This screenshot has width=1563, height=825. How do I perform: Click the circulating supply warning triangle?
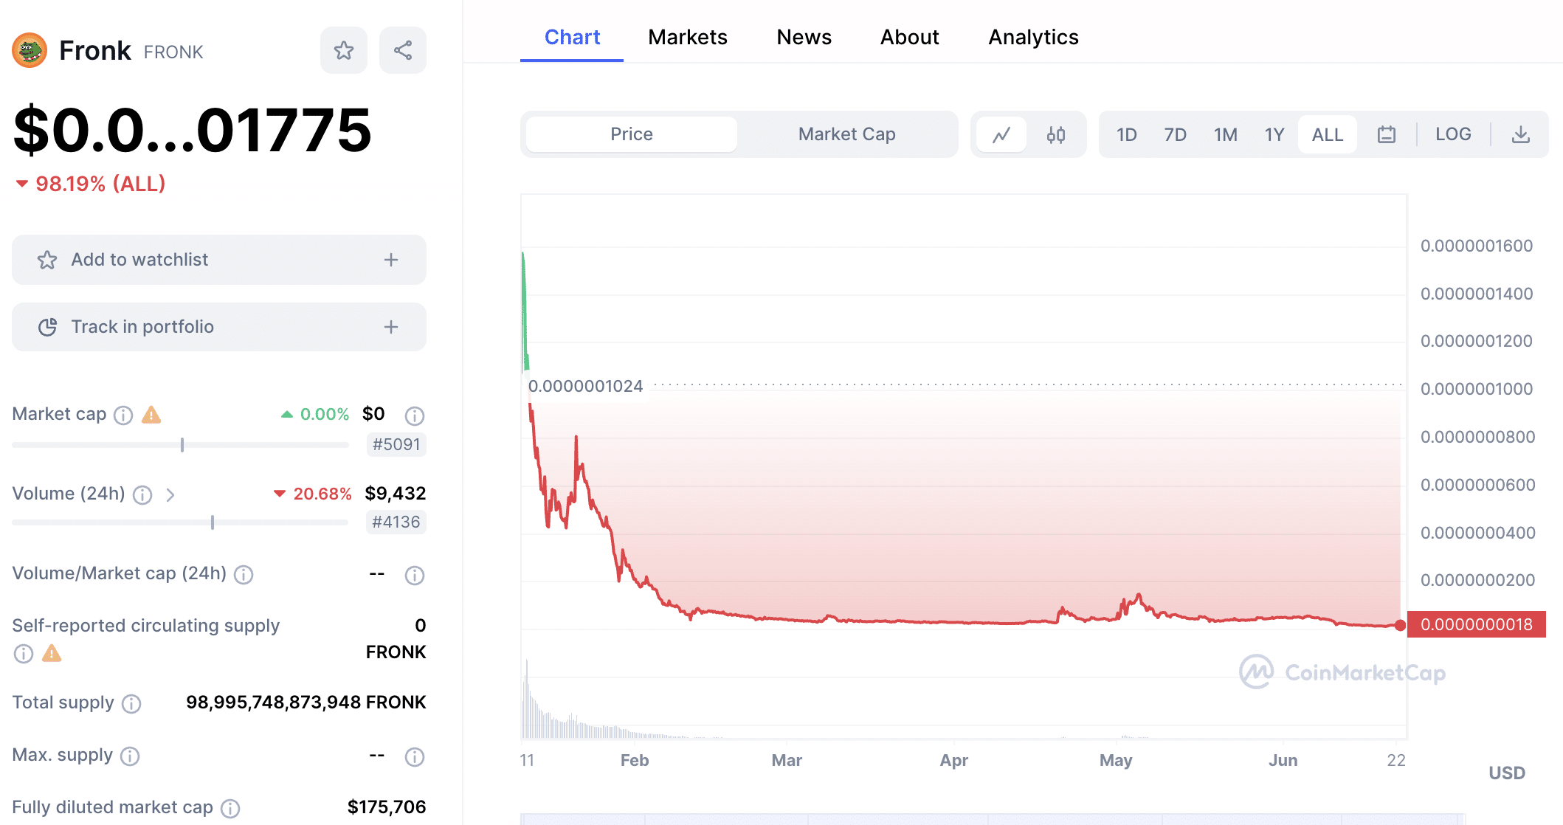pyautogui.click(x=52, y=653)
